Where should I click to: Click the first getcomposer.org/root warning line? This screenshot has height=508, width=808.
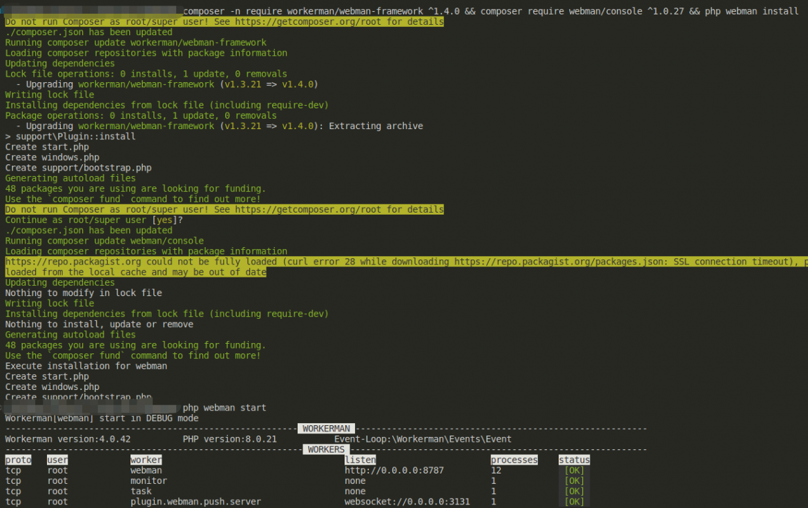tap(224, 21)
